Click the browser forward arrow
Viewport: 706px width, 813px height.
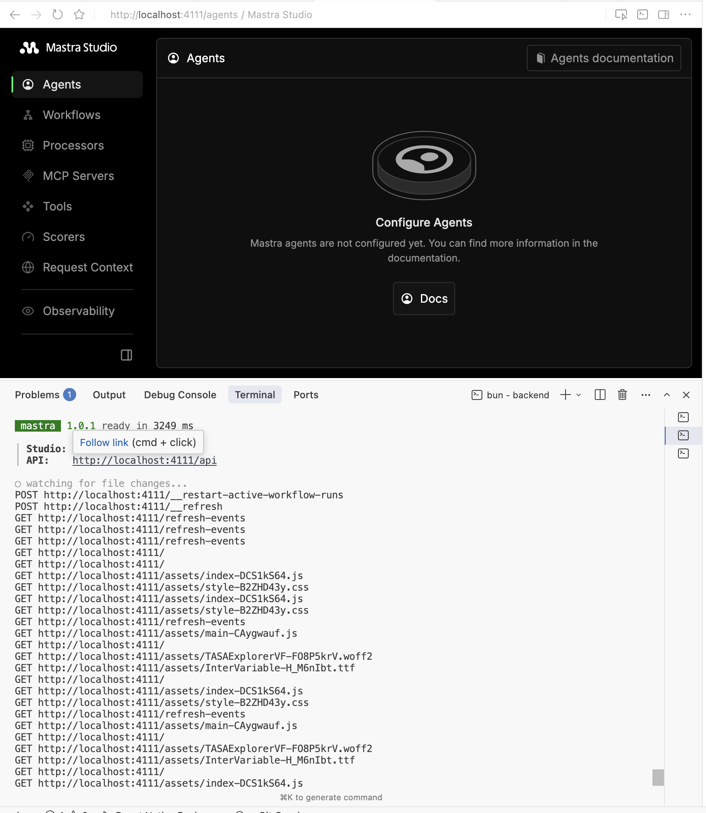coord(36,15)
